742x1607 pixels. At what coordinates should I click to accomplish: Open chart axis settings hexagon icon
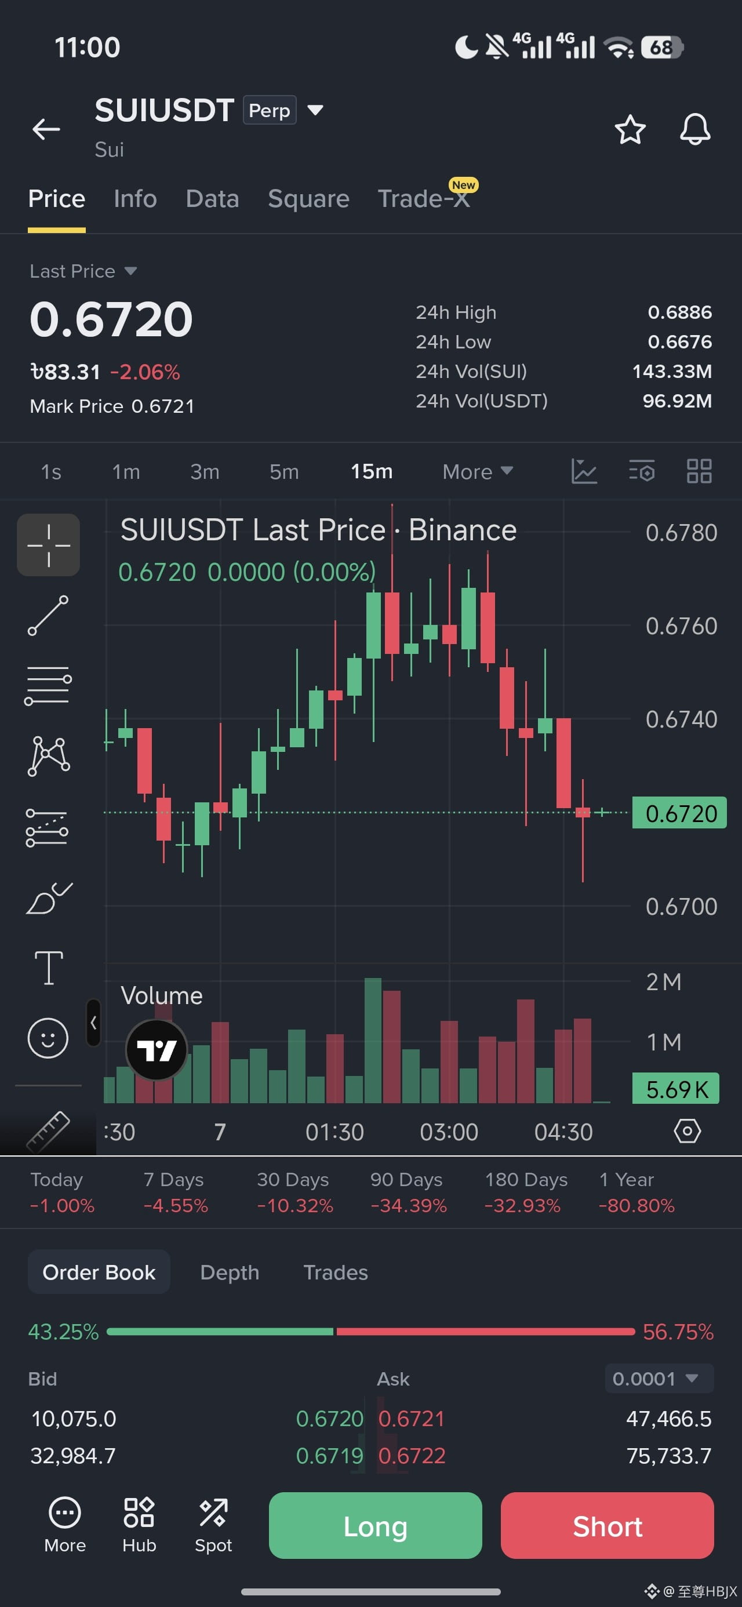[x=687, y=1130]
